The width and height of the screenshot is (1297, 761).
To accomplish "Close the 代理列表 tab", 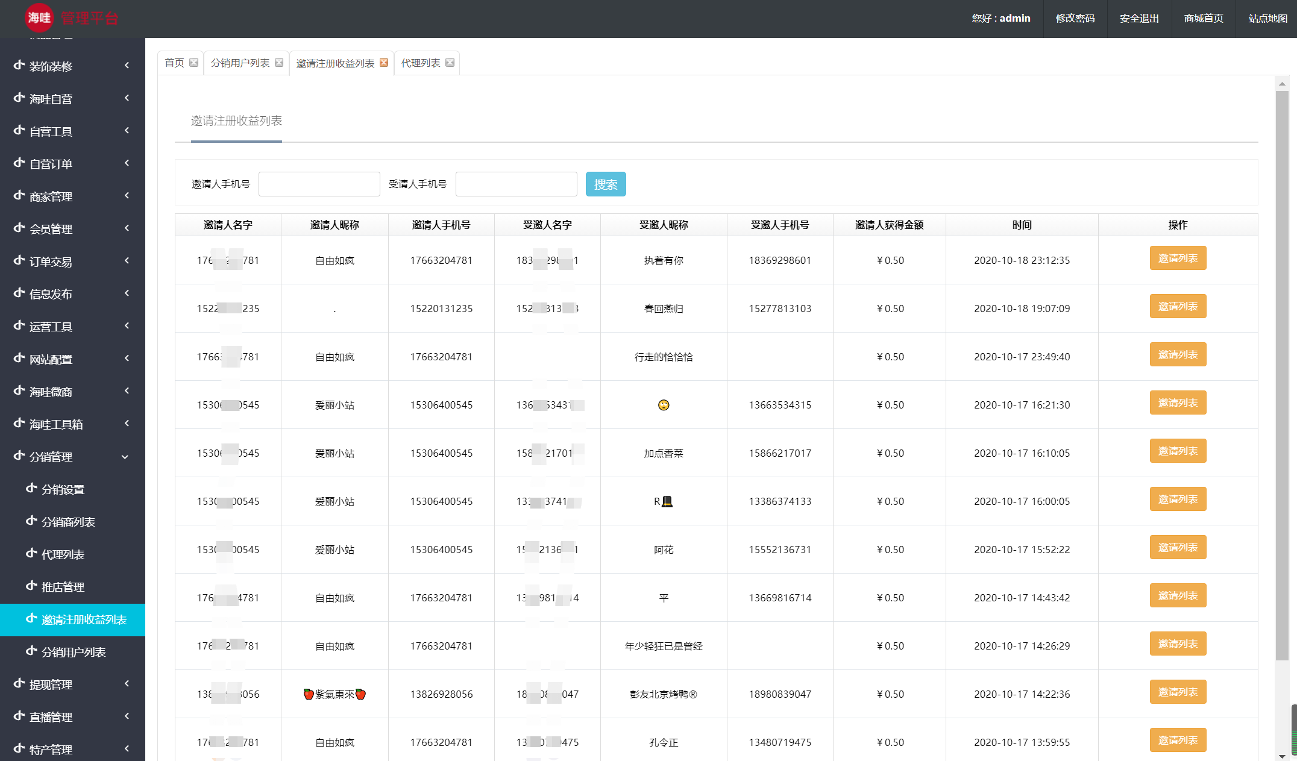I will click(450, 63).
